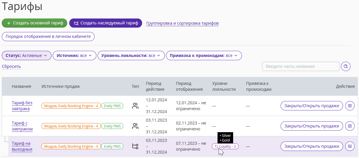Open Привязка к промокодам filter
Viewport: 359px width, 158px height.
coord(204,56)
